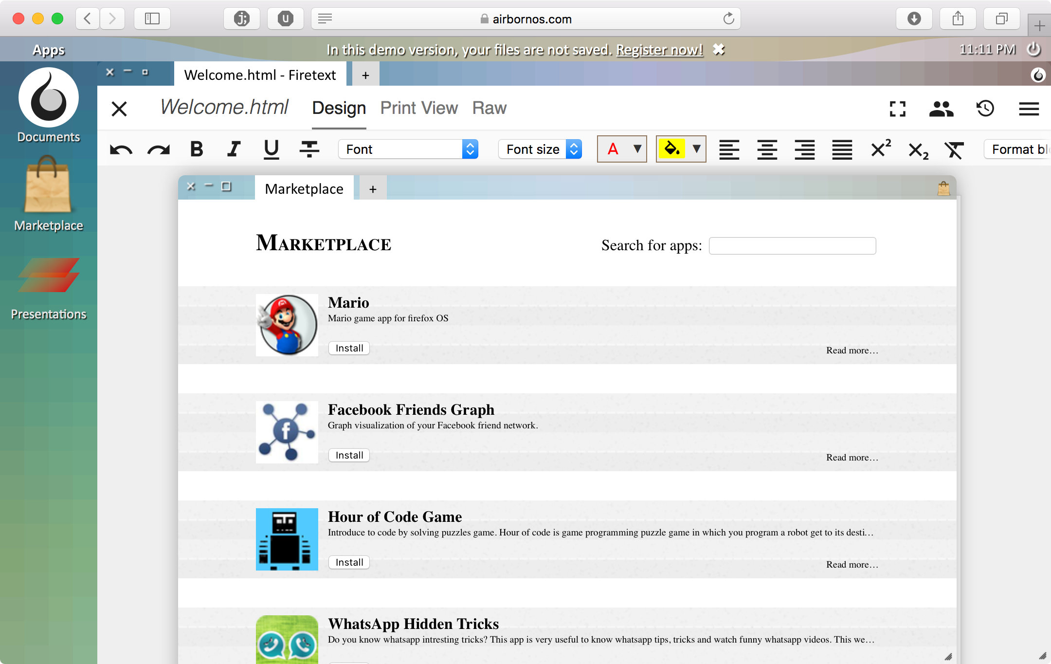The width and height of the screenshot is (1051, 664).
Task: Click the Subscript formatting icon
Action: (918, 149)
